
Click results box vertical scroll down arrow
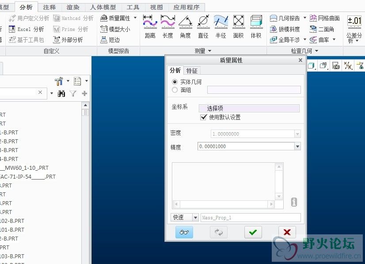(279, 196)
